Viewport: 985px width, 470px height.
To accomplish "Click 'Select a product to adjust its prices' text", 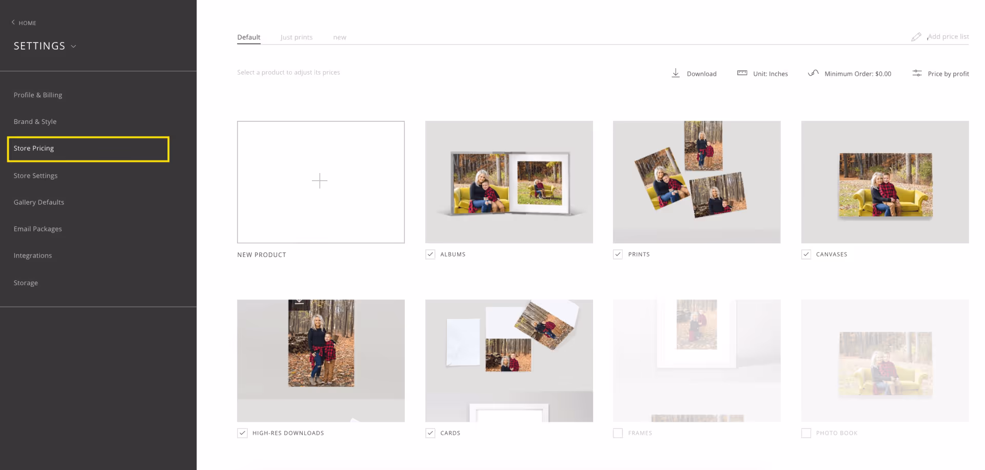I will tap(288, 73).
